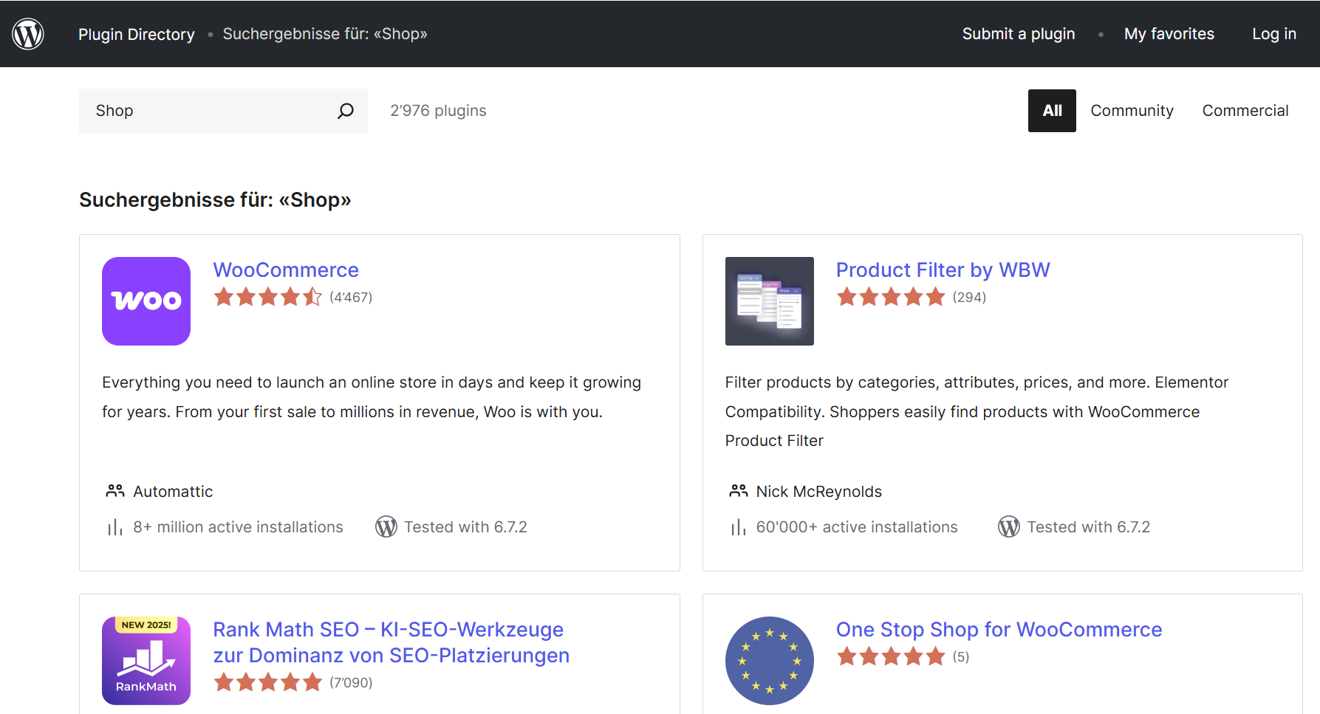1320x714 pixels.
Task: Click the search magnifier icon
Action: coord(345,111)
